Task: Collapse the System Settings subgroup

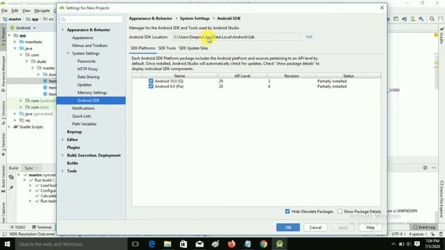Action: [68, 53]
